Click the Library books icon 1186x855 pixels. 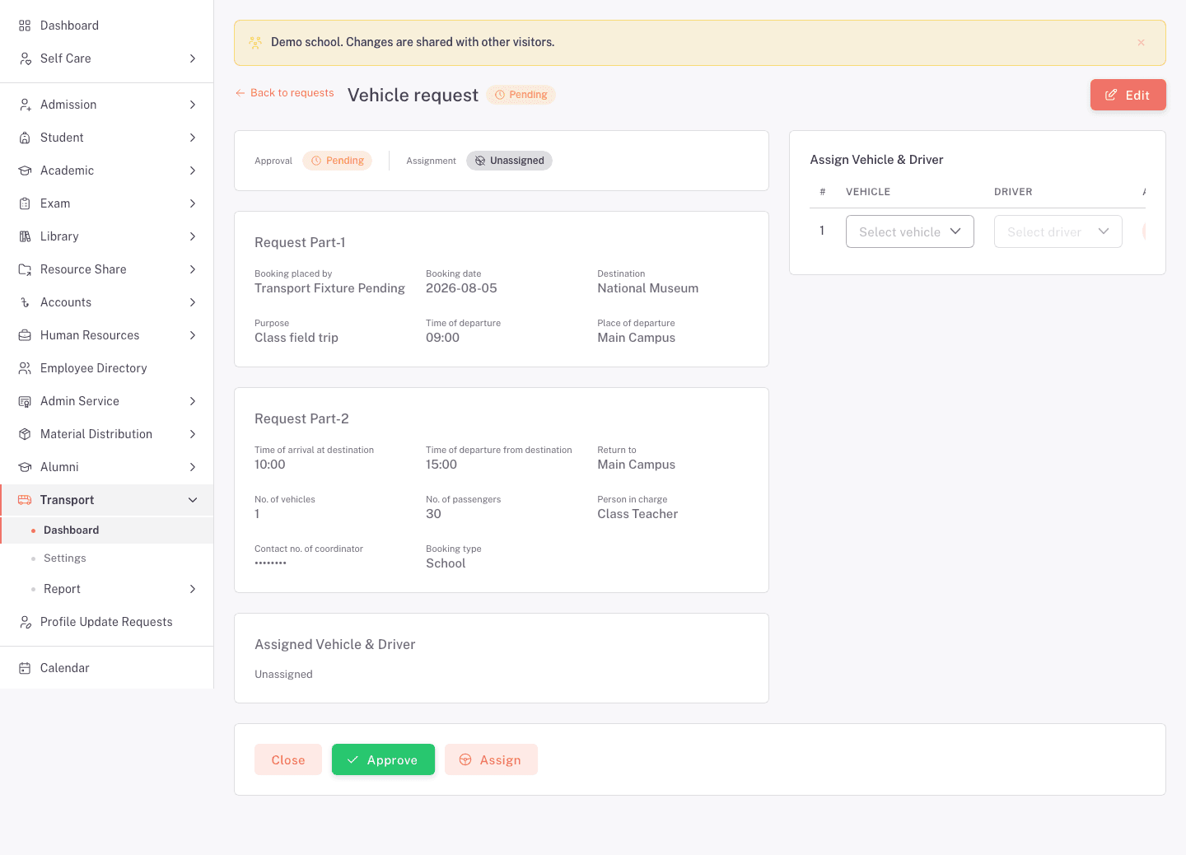[25, 236]
